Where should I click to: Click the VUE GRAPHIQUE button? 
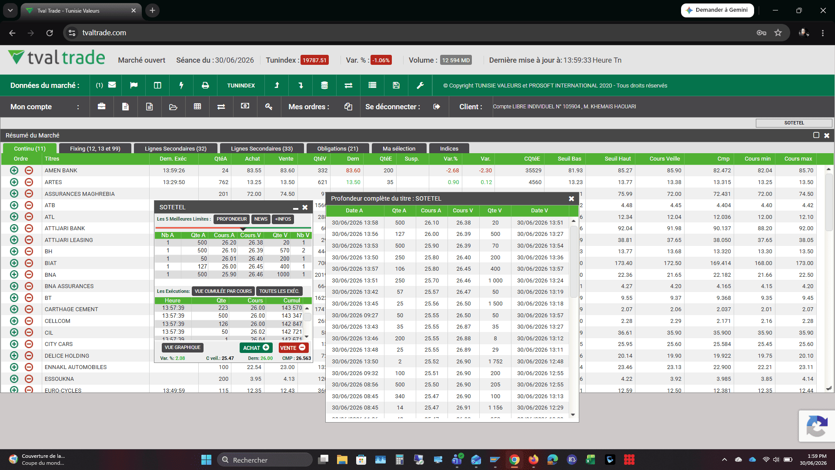(x=183, y=348)
